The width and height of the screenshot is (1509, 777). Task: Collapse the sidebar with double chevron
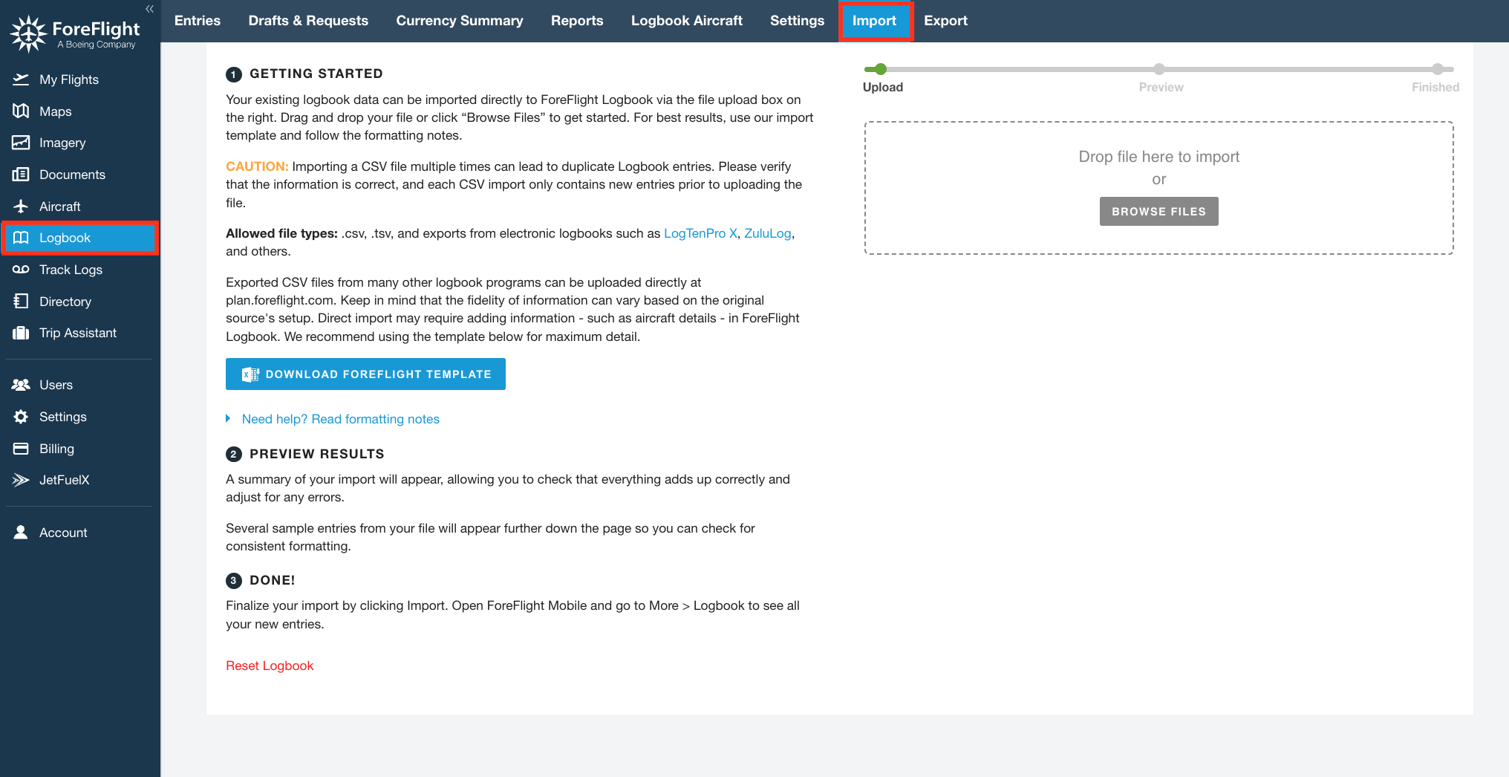[149, 9]
